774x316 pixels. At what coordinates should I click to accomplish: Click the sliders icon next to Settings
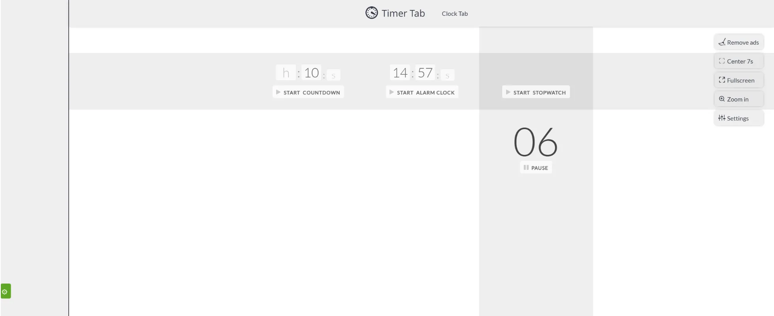coord(722,118)
